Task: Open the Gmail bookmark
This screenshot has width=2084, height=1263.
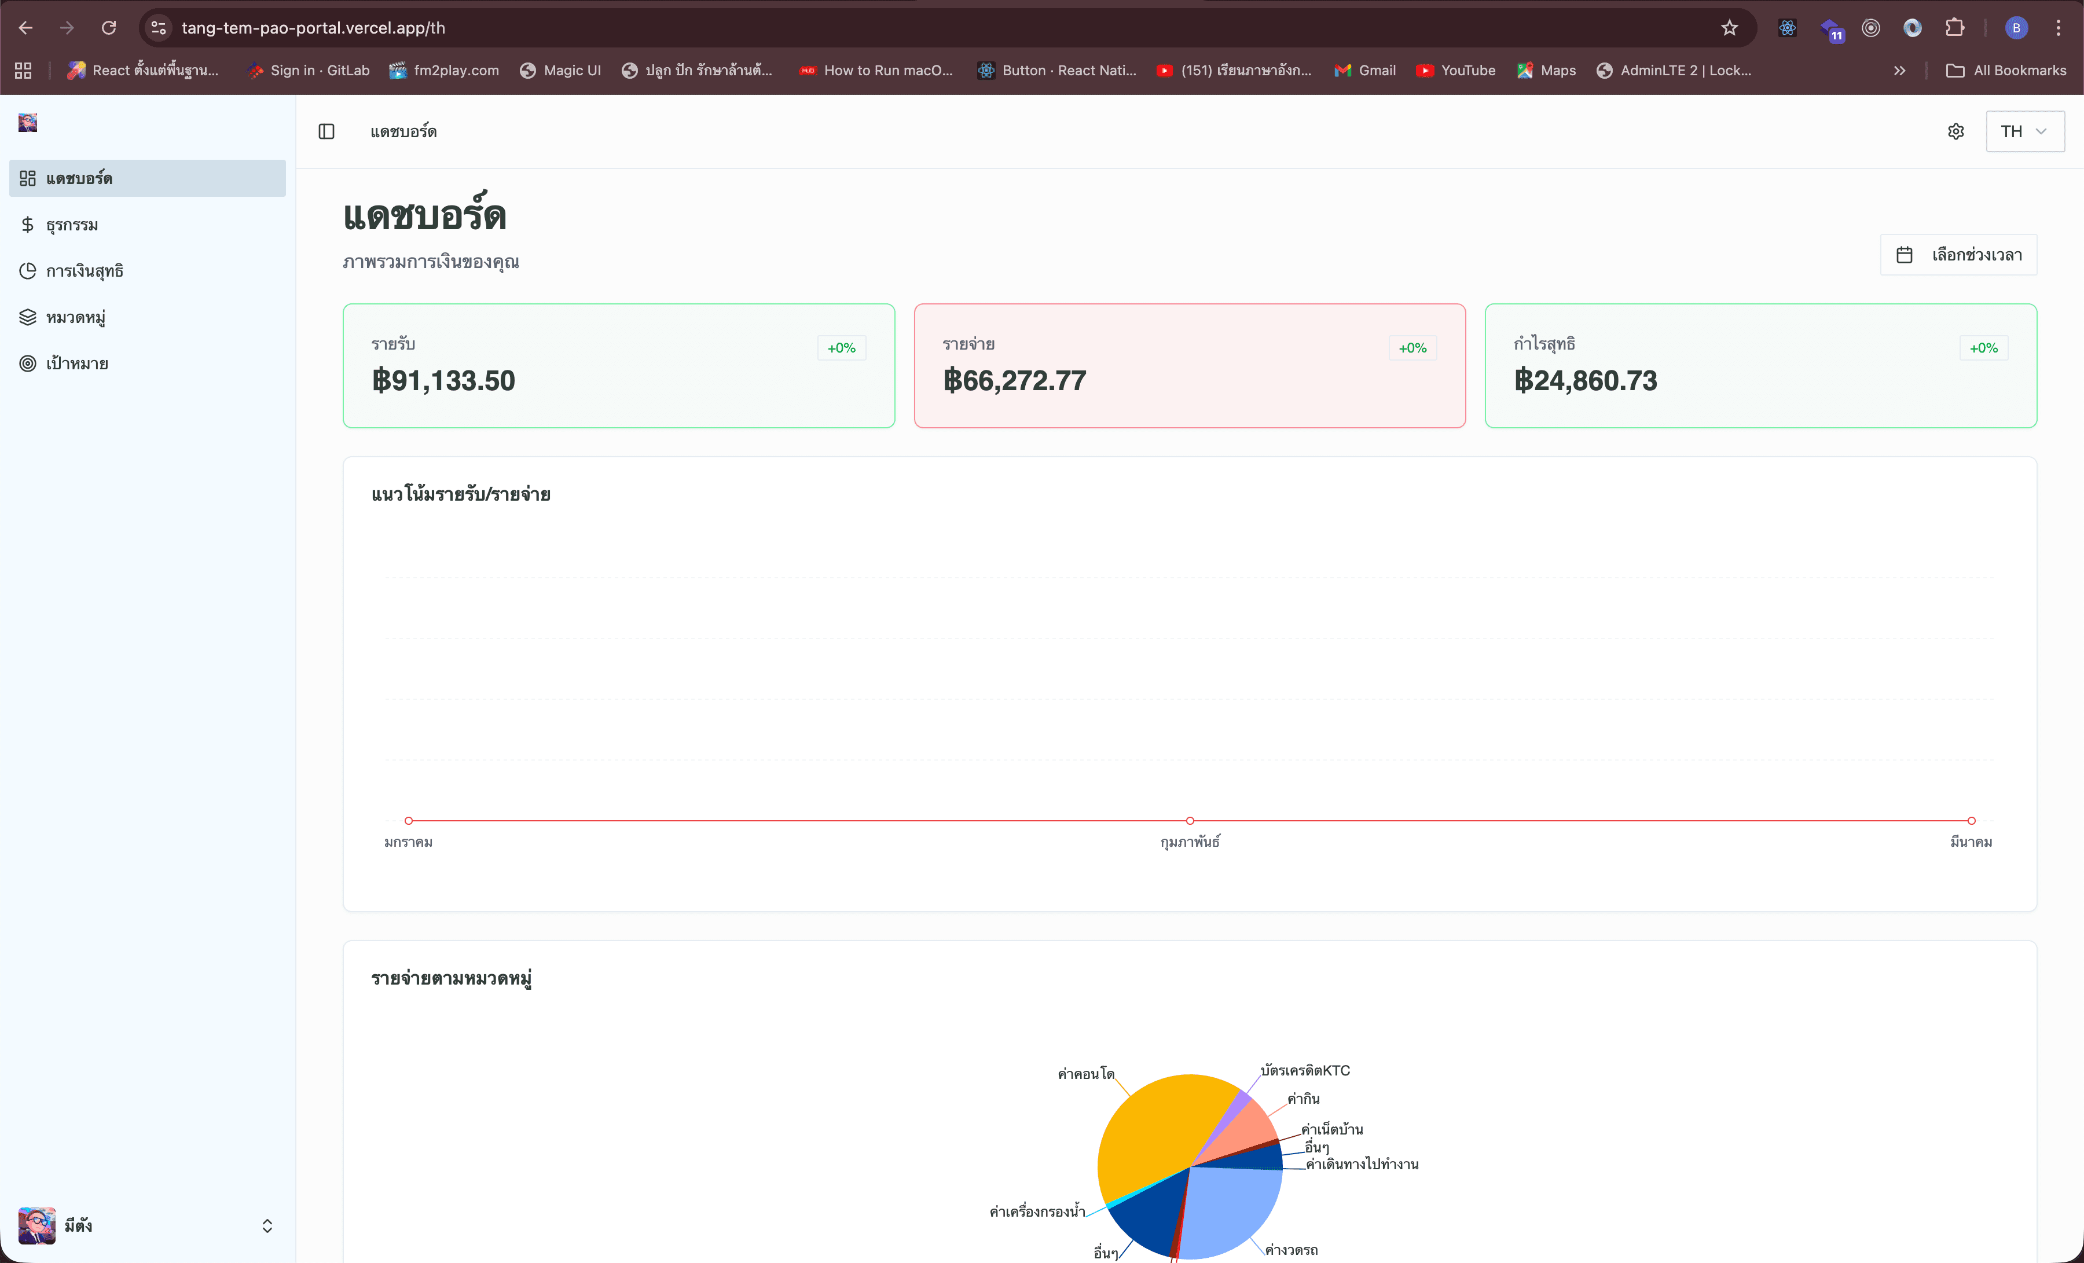Action: click(x=1365, y=70)
